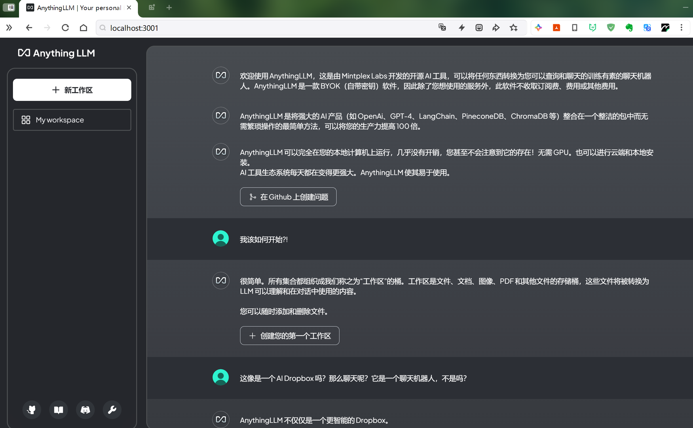This screenshot has width=693, height=428.
Task: Click the user avatar beside 我该如何开始?!
Action: (x=221, y=239)
